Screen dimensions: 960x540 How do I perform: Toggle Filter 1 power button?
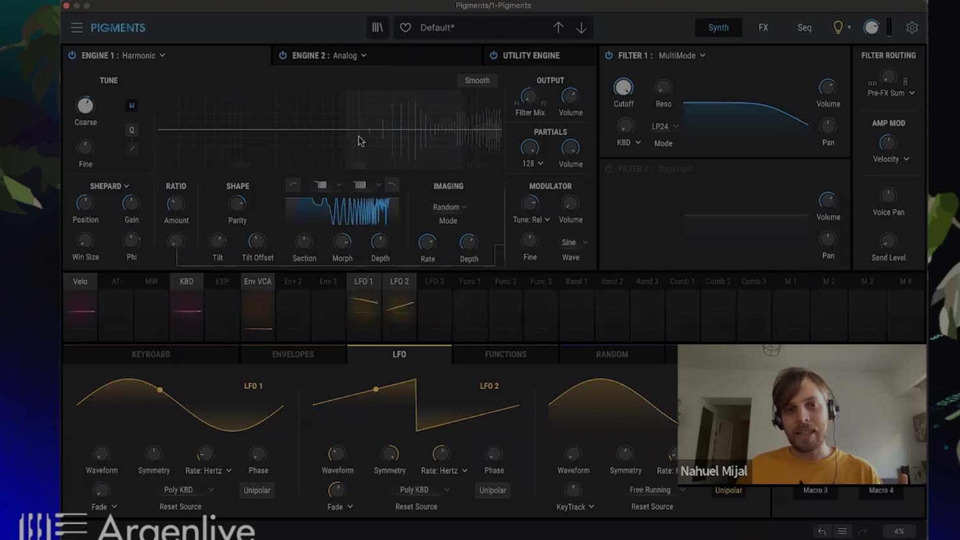coord(609,56)
